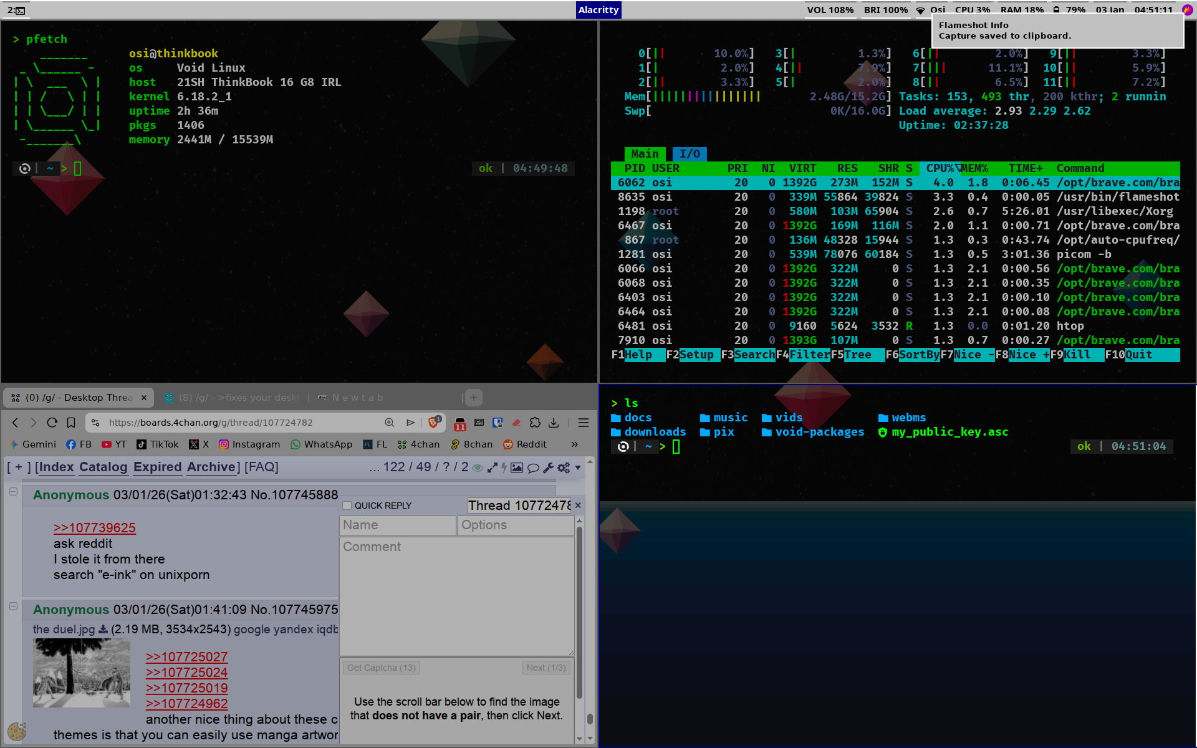Collapse post No.107745888 with minus box
Screen dimensions: 1197x748
pyautogui.click(x=13, y=492)
